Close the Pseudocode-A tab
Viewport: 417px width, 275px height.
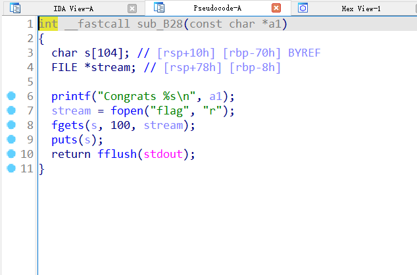276,9
